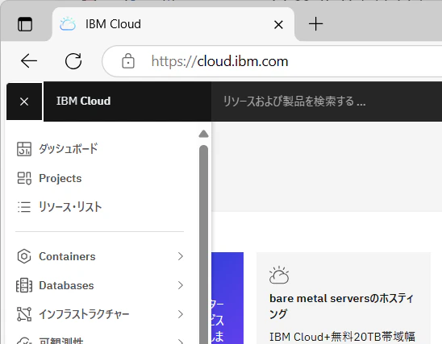Focus the リソースおよび製品を検索する search field
This screenshot has width=442, height=344.
[327, 102]
